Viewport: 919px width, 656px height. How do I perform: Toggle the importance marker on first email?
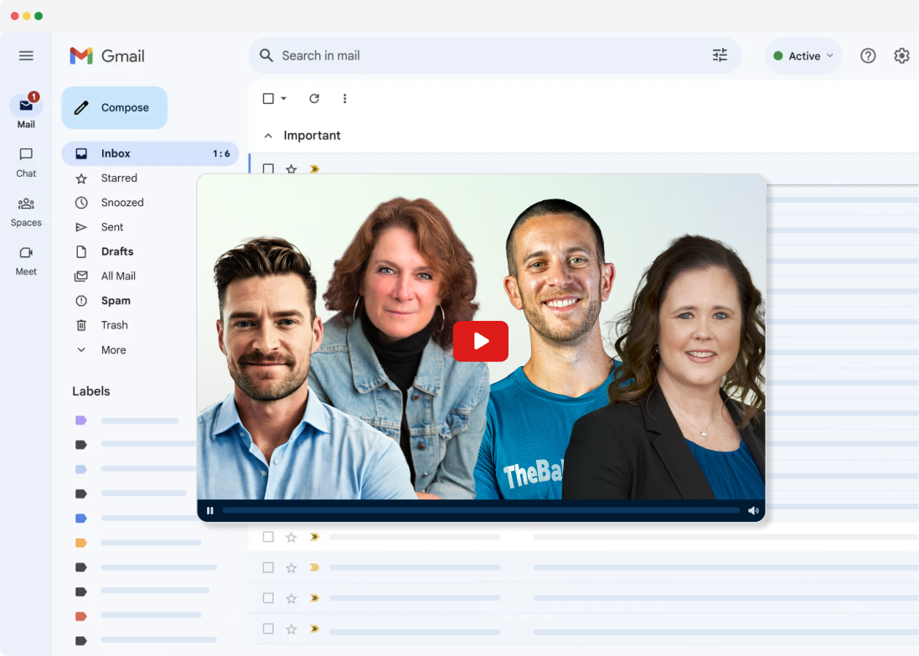click(315, 169)
